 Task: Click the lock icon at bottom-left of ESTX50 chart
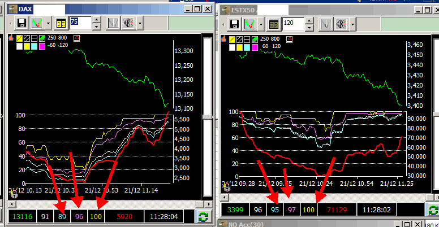tap(226, 187)
